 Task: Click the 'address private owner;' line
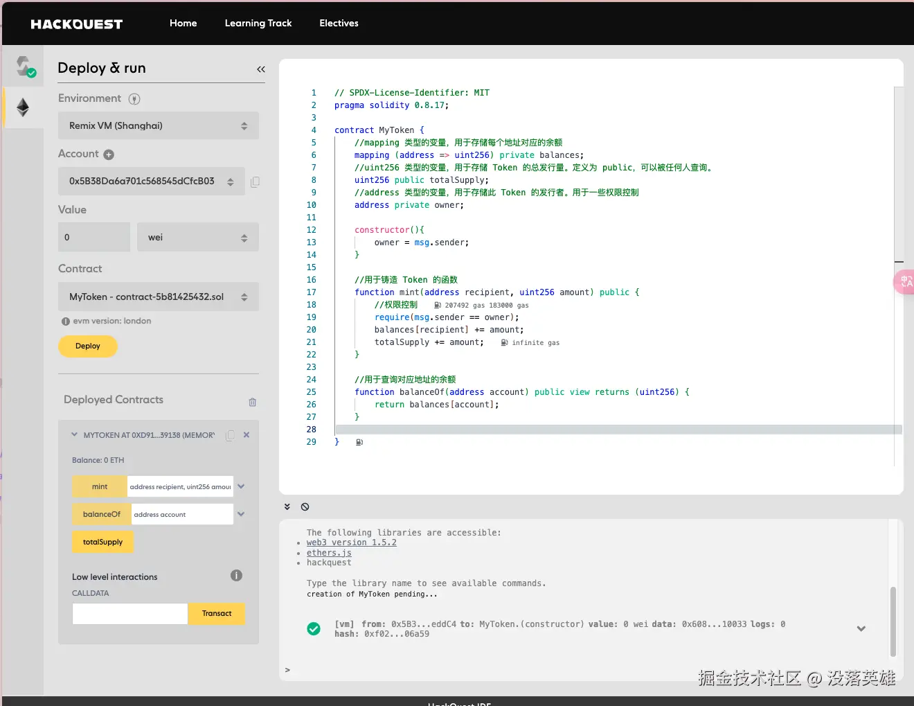pyautogui.click(x=409, y=205)
